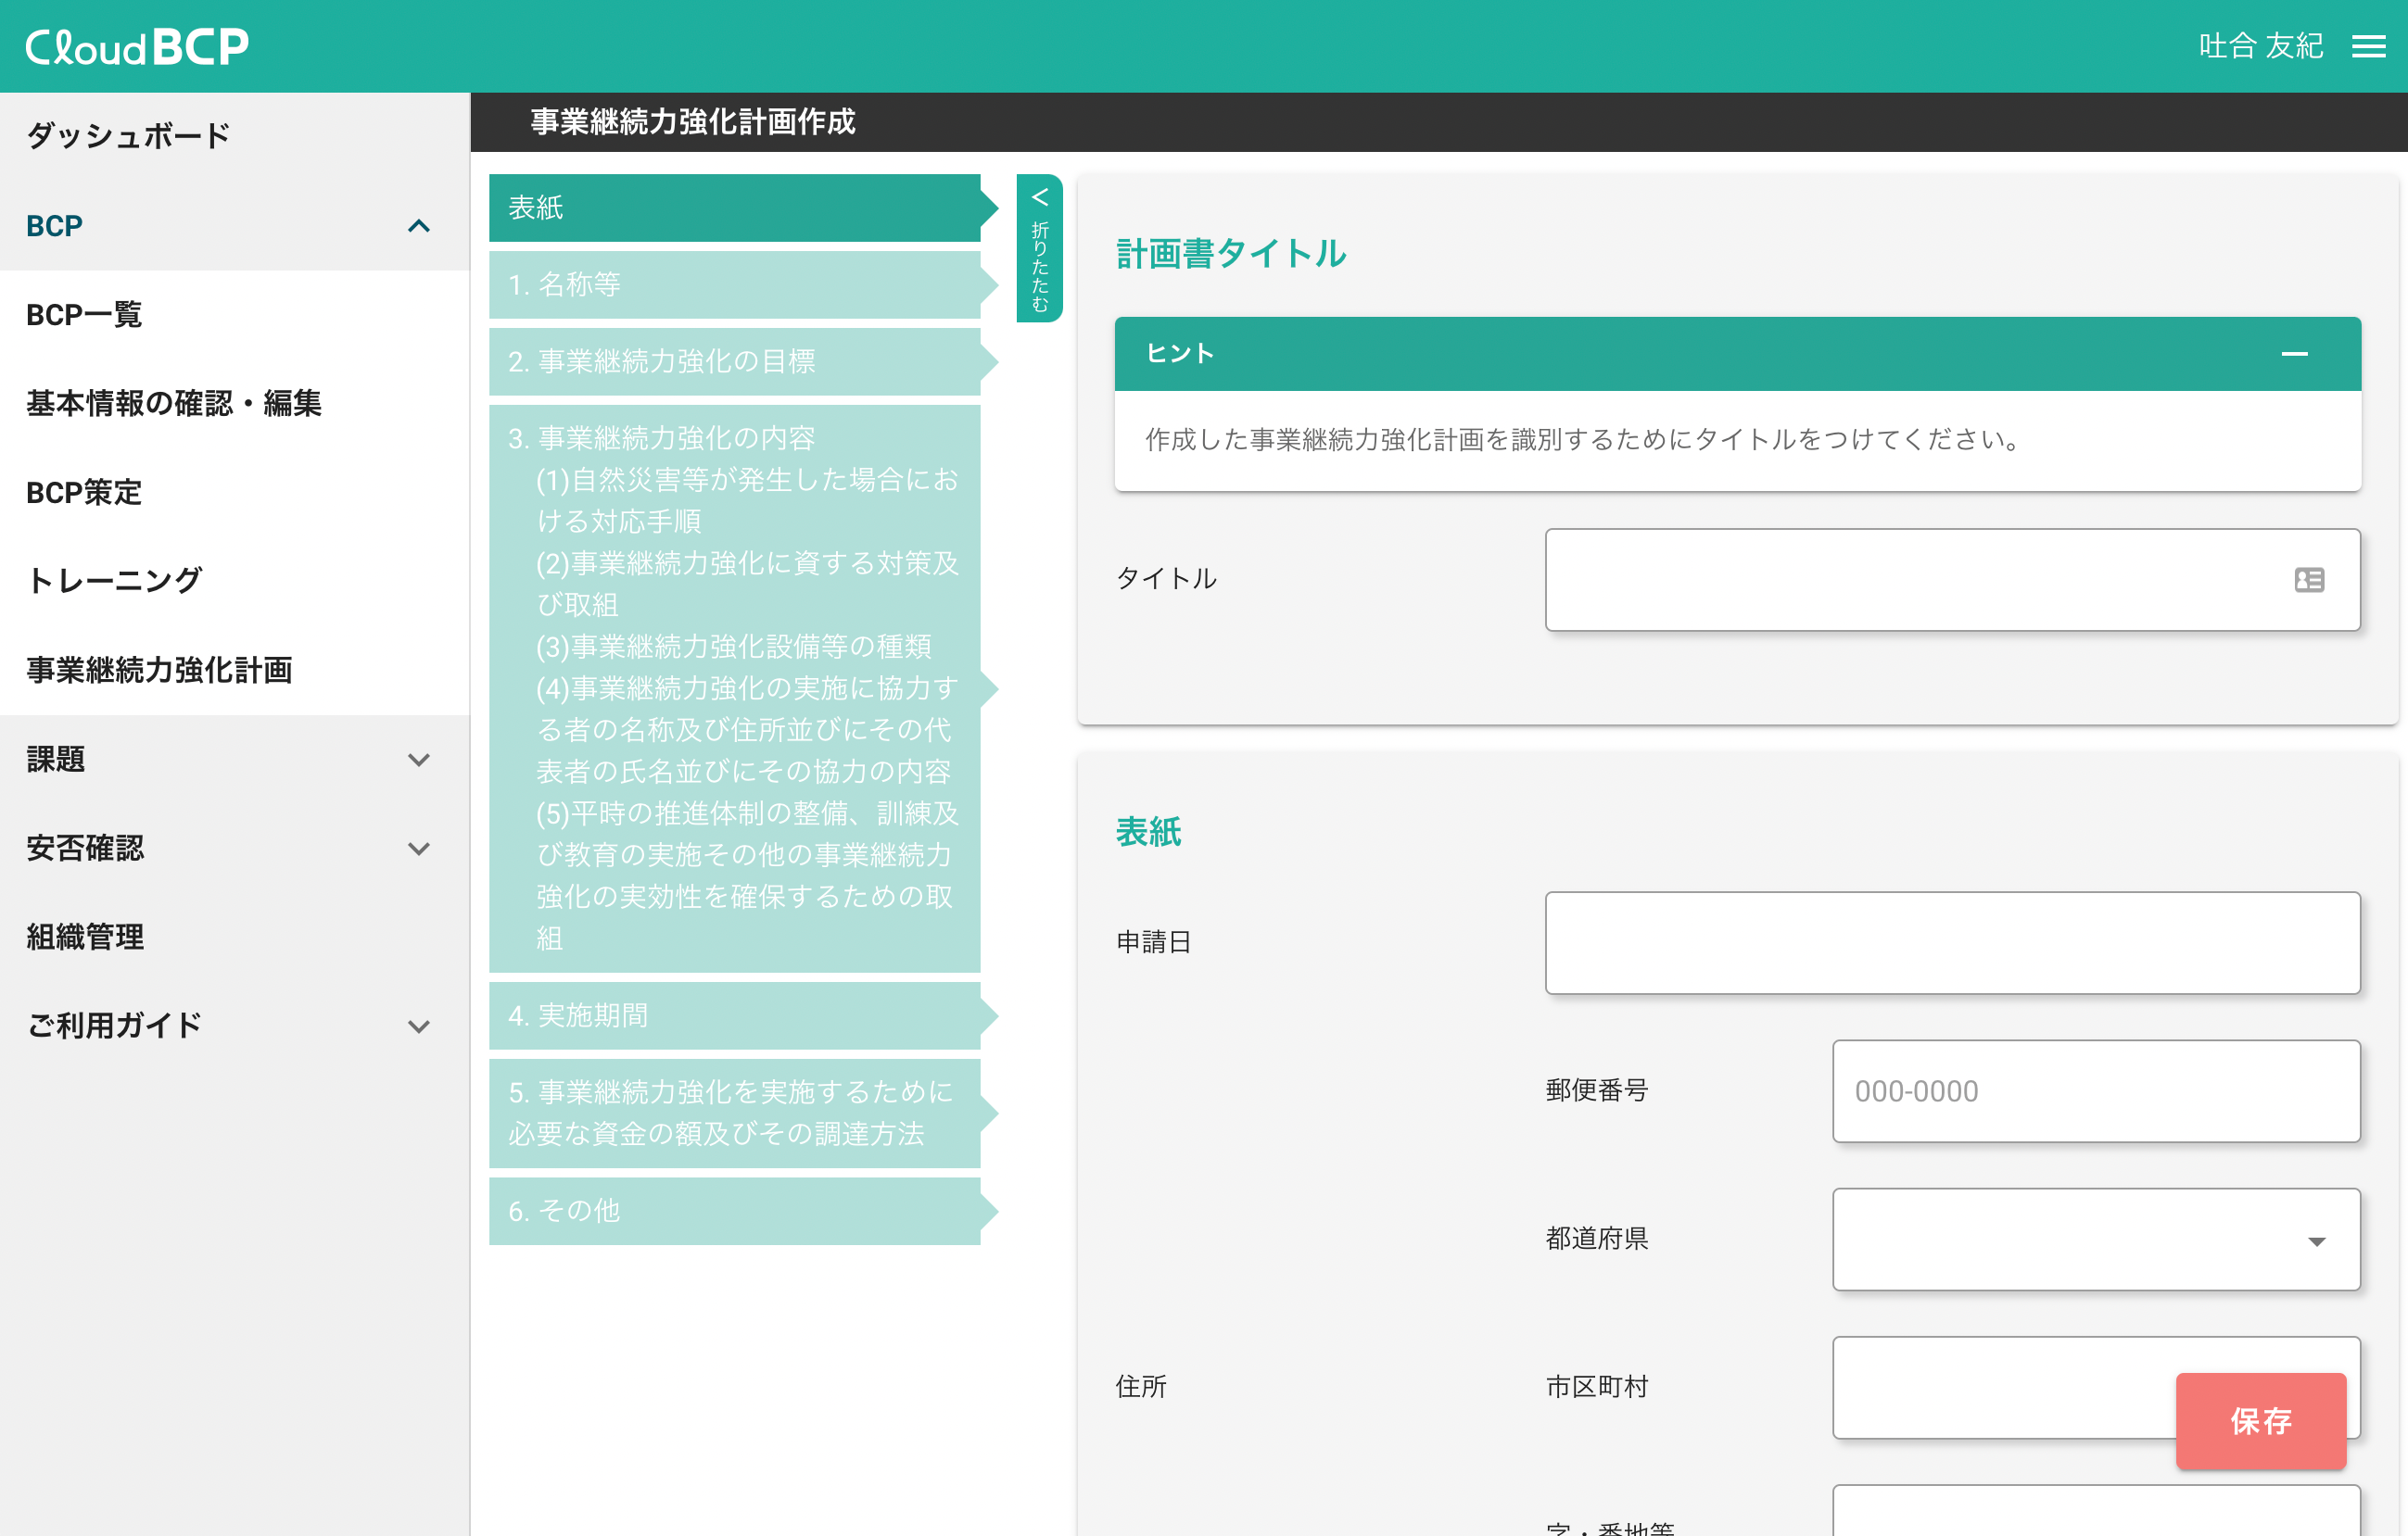Select the 表紙 step tab
The image size is (2408, 1536).
pyautogui.click(x=735, y=208)
